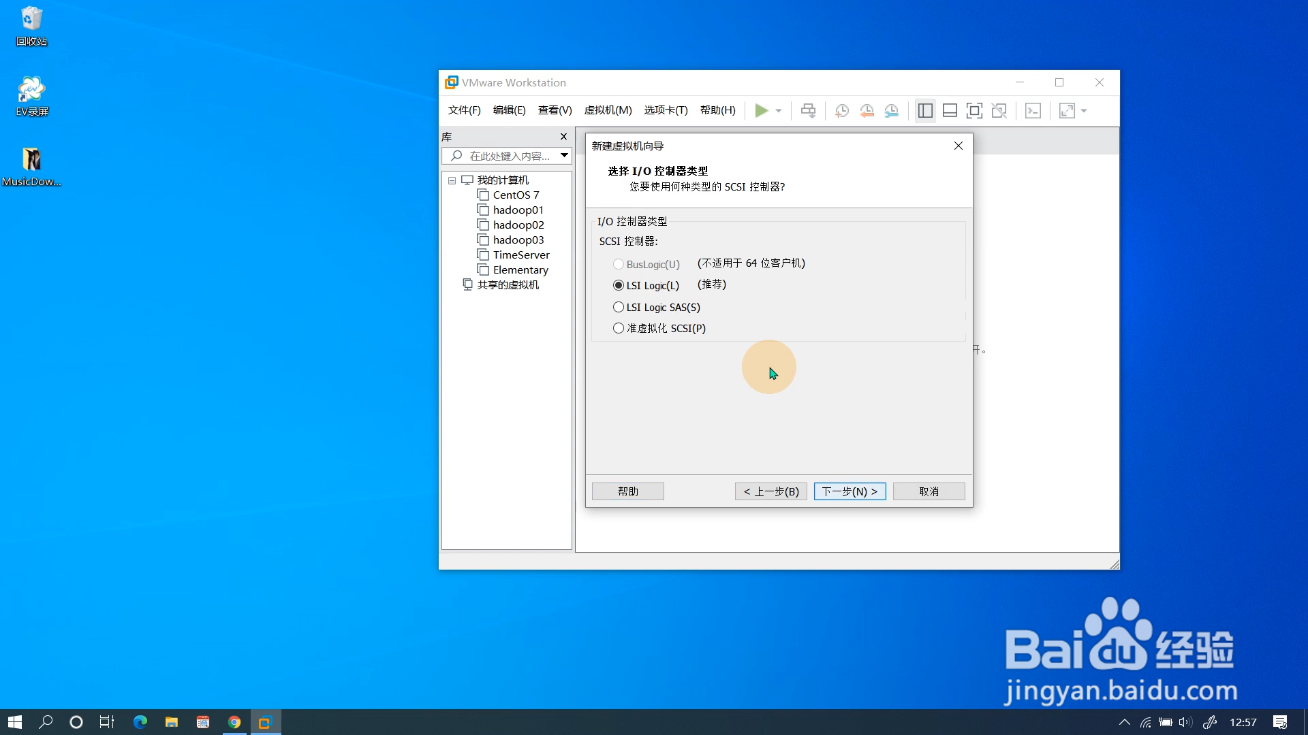Open the library search dropdown arrow

[x=564, y=156]
